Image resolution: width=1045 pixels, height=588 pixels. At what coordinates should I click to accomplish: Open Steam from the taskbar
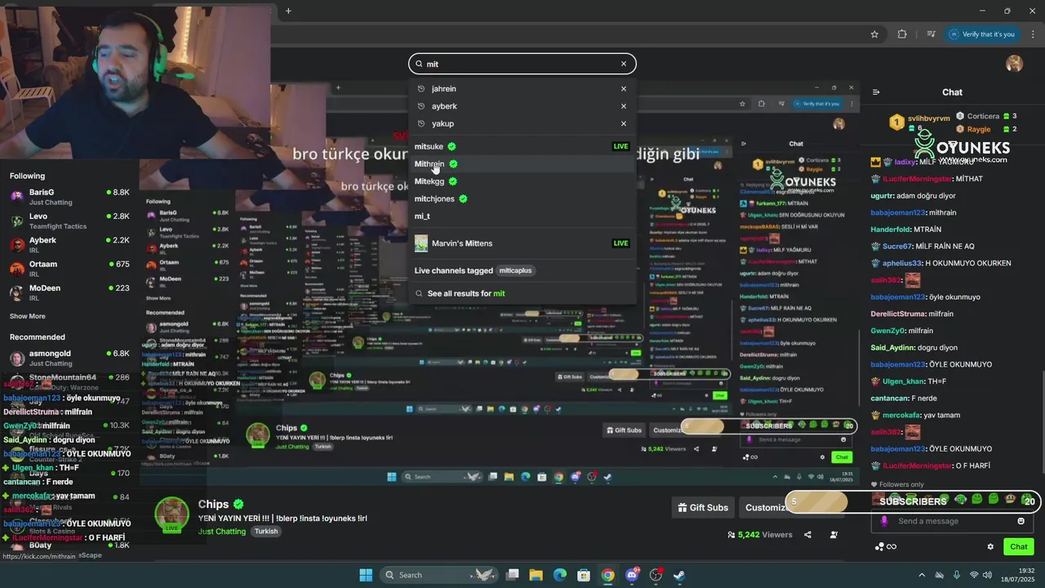point(679,575)
